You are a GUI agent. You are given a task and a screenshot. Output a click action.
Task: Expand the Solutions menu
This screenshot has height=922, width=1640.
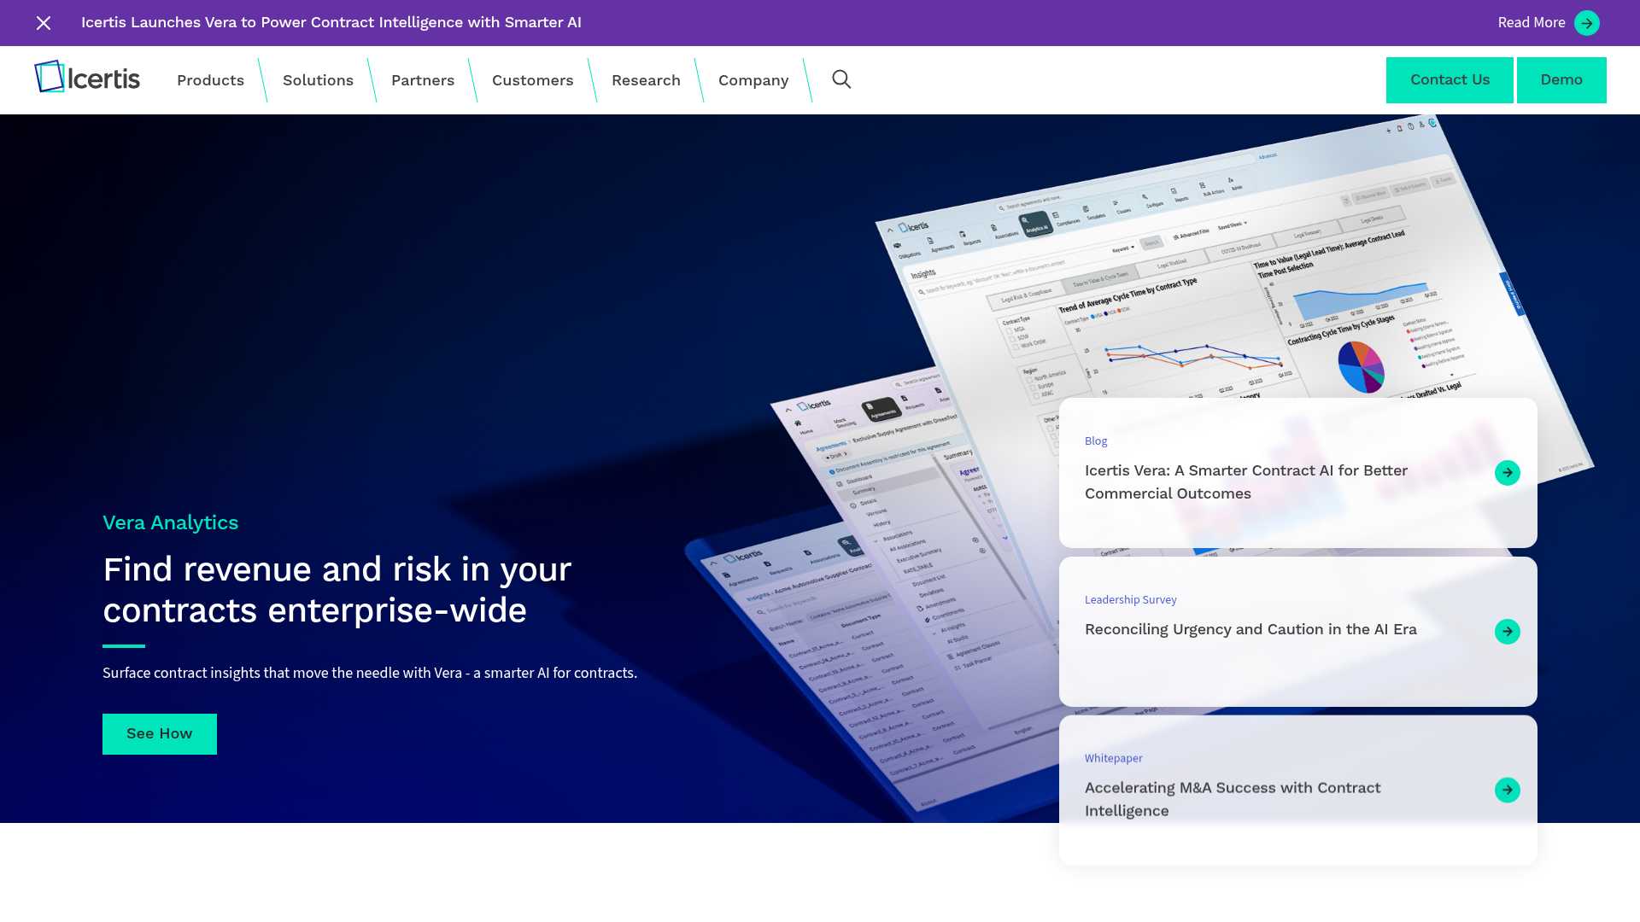318,80
